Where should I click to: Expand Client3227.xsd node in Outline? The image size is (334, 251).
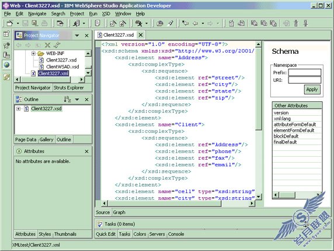click(18, 109)
